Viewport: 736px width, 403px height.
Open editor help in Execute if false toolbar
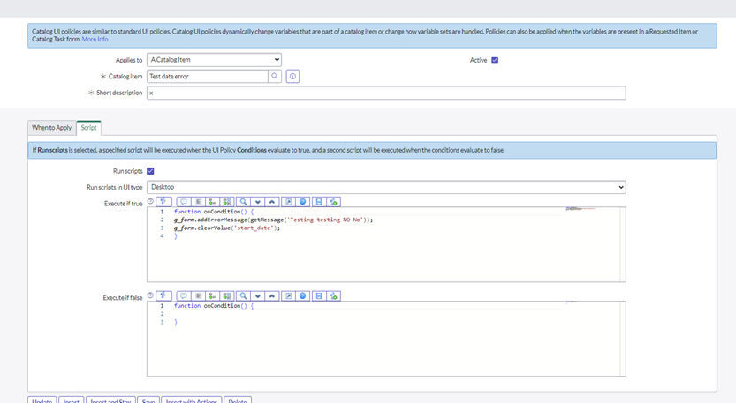pyautogui.click(x=303, y=295)
